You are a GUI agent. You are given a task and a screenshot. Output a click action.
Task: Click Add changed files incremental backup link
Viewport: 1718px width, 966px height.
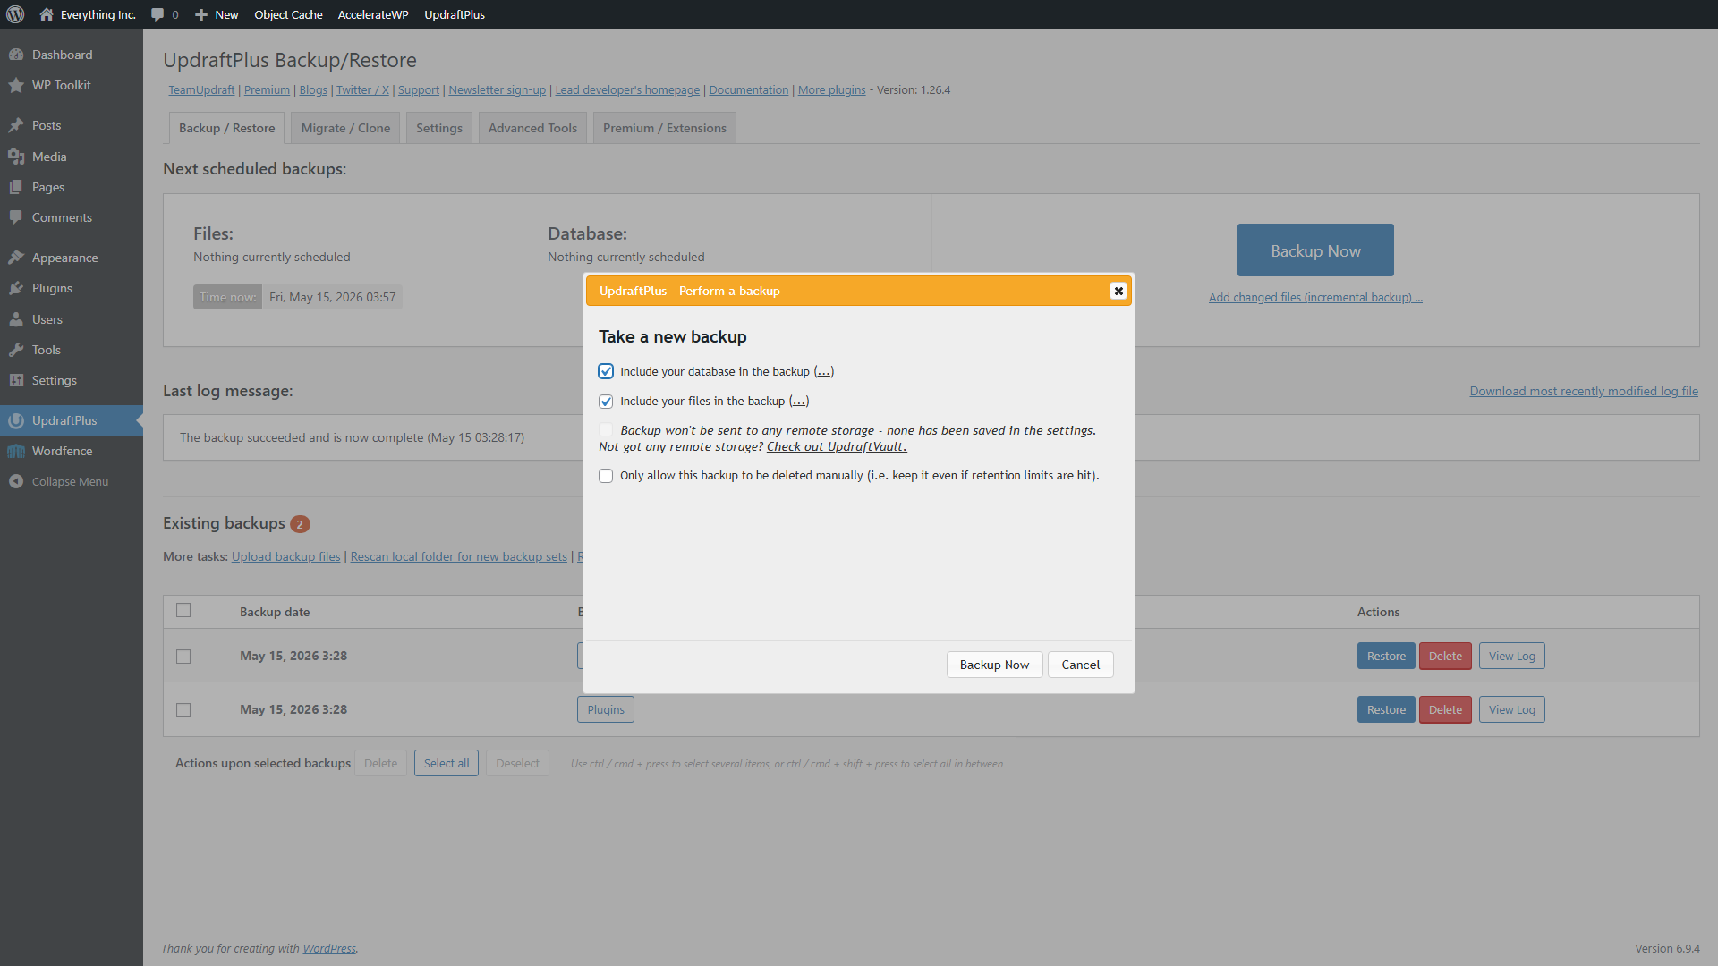(x=1315, y=297)
